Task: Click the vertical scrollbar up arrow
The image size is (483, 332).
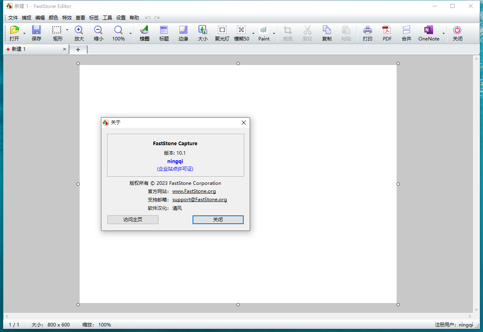Action: 477,58
